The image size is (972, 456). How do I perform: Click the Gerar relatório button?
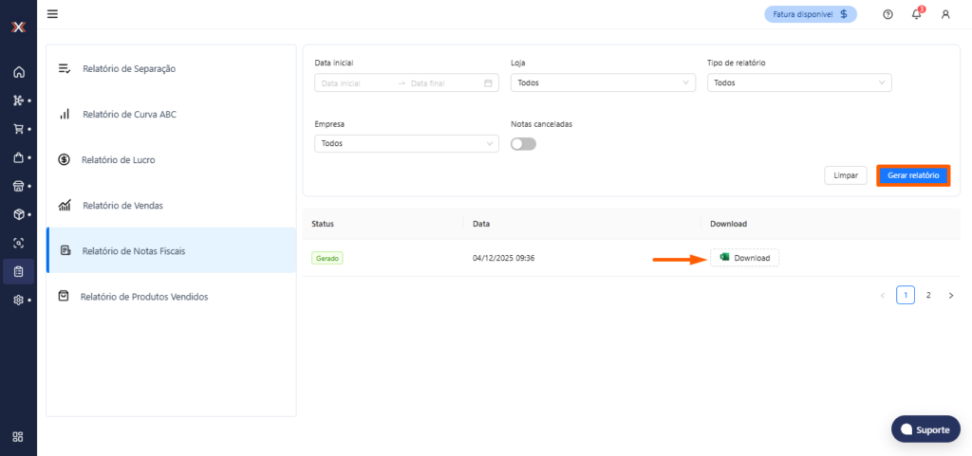tap(912, 175)
